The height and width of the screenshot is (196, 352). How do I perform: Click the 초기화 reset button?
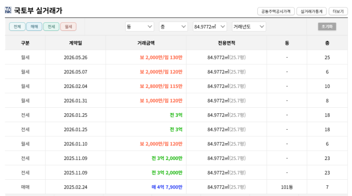point(327,27)
